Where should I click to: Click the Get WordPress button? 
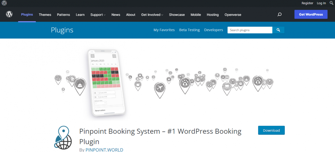point(311,14)
